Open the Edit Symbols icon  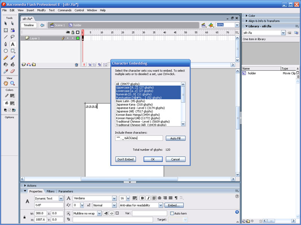(211, 25)
